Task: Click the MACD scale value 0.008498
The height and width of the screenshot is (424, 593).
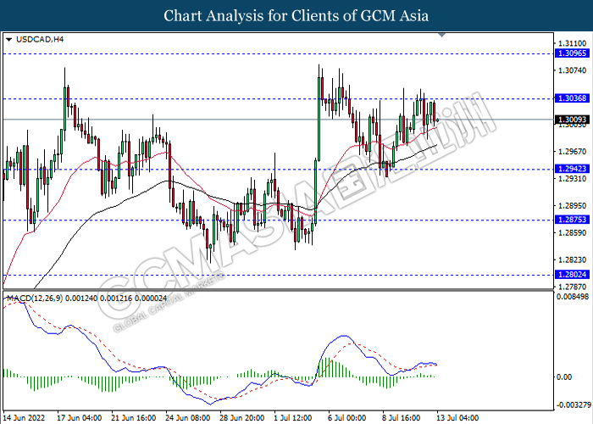Action: tap(572, 296)
